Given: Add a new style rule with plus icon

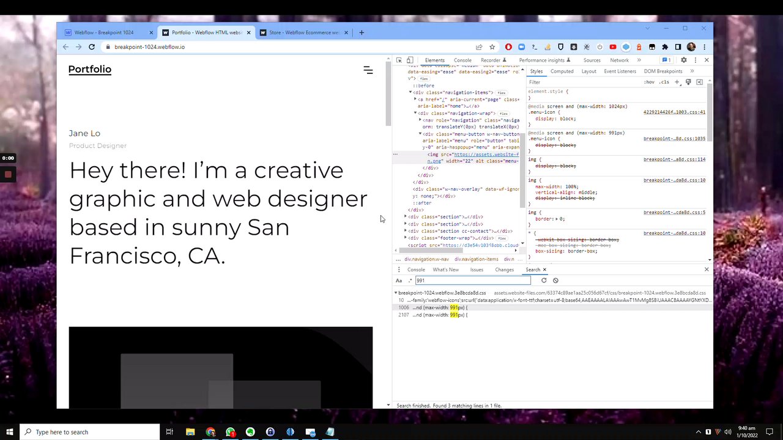Looking at the screenshot, I should (677, 82).
